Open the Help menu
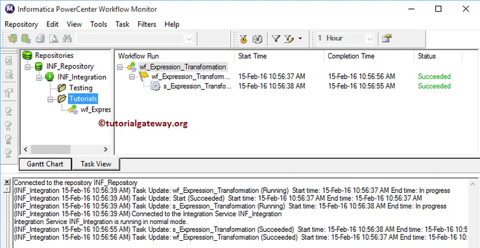The width and height of the screenshot is (480, 248). click(x=172, y=24)
